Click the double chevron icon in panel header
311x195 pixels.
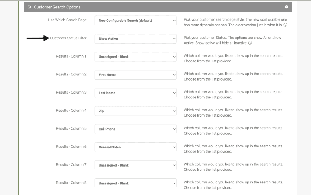[x=29, y=7]
